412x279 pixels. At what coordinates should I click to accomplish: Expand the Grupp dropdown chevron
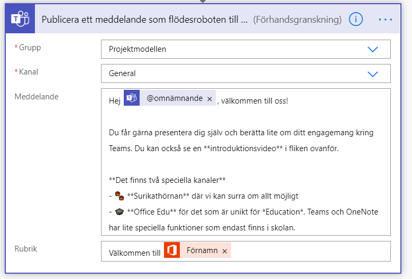point(372,49)
